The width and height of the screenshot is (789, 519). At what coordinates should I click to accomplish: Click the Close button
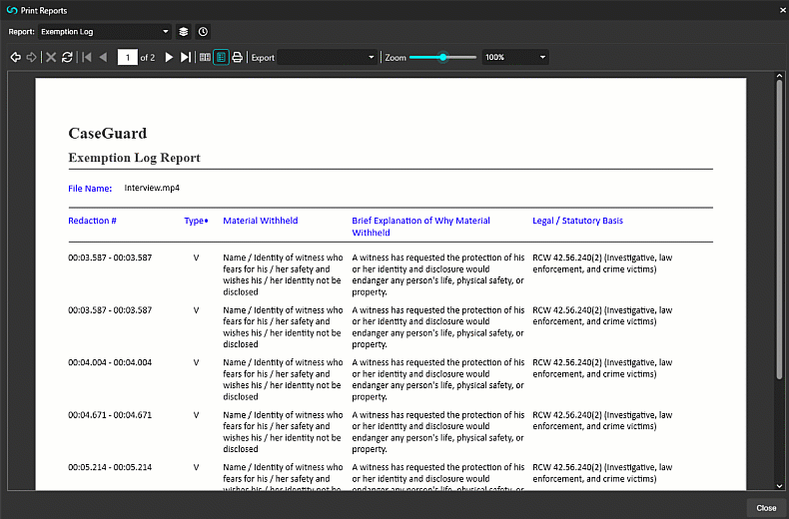tap(766, 508)
